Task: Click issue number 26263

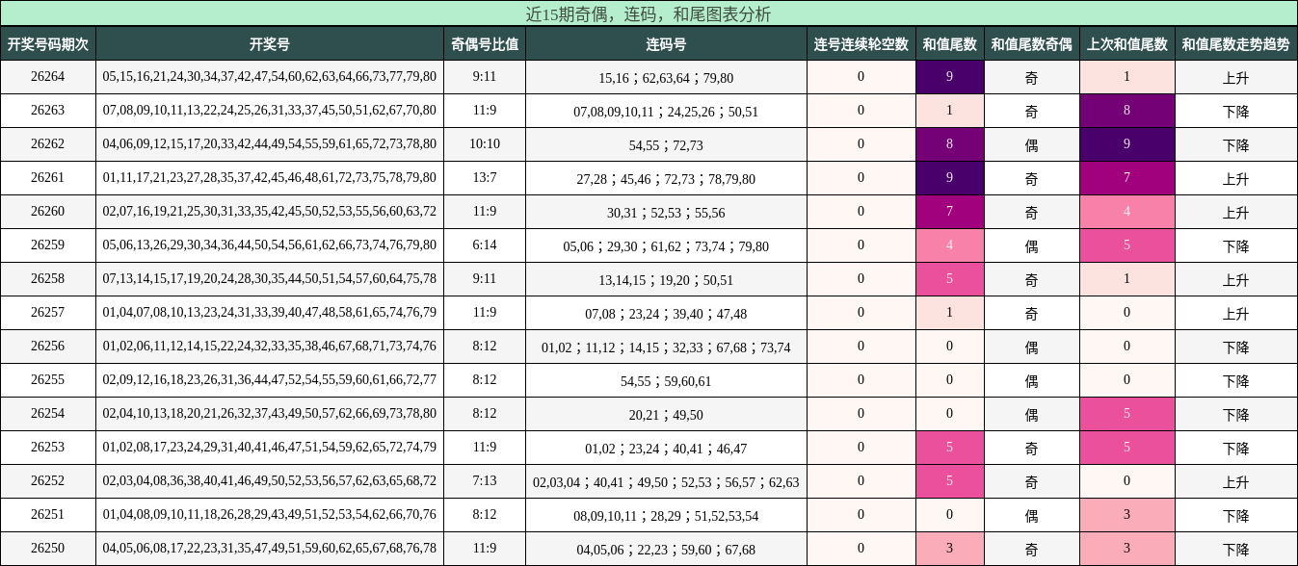Action: point(48,111)
